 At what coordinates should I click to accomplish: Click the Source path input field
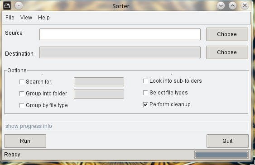[x=120, y=34]
